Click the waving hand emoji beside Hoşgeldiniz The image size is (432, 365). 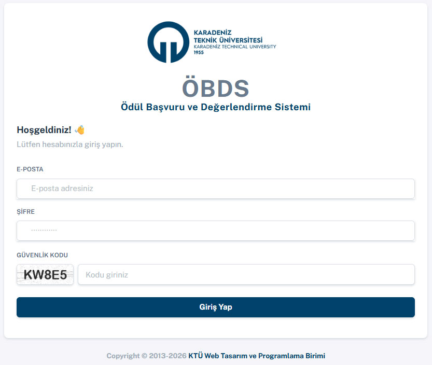pyautogui.click(x=79, y=129)
